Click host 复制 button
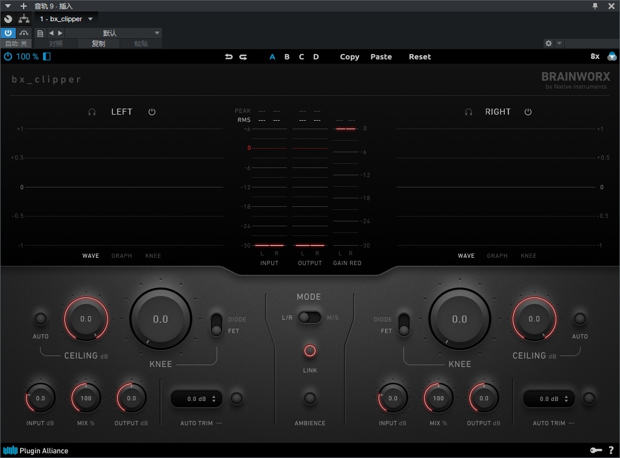Image resolution: width=620 pixels, height=458 pixels. [x=98, y=44]
